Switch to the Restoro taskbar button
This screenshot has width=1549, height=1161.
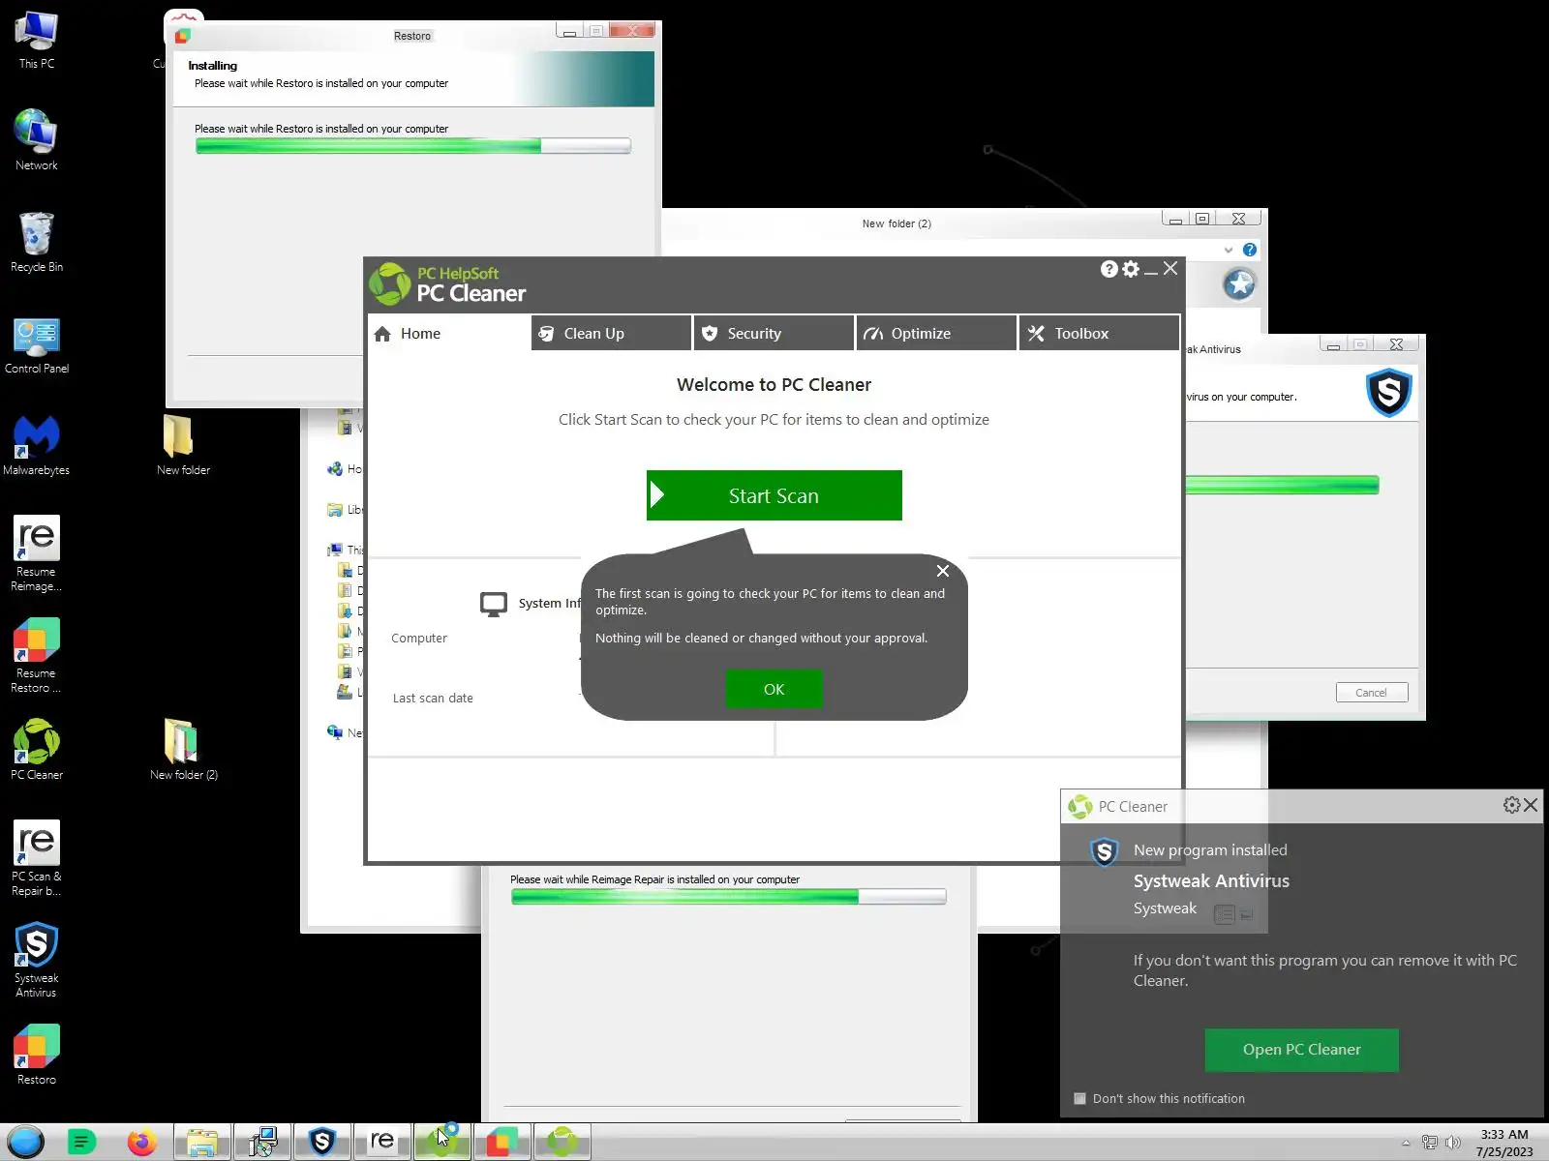coord(502,1143)
